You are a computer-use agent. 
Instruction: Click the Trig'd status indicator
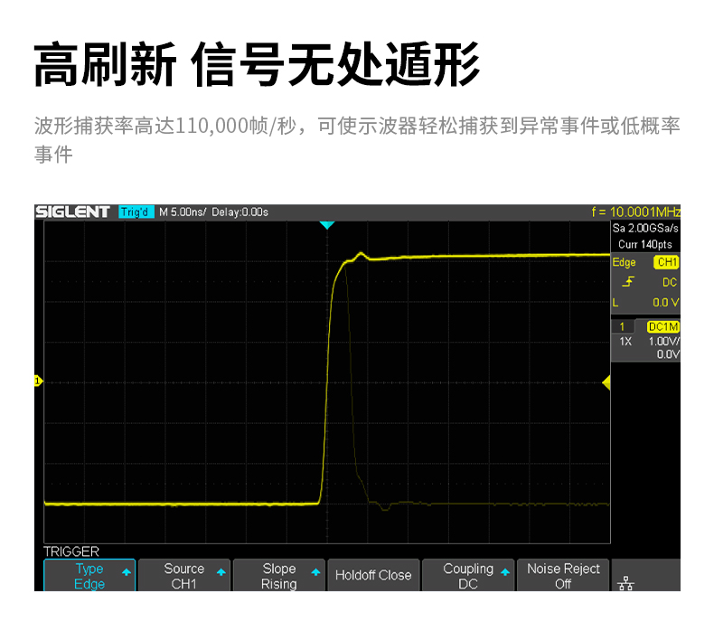coord(136,212)
